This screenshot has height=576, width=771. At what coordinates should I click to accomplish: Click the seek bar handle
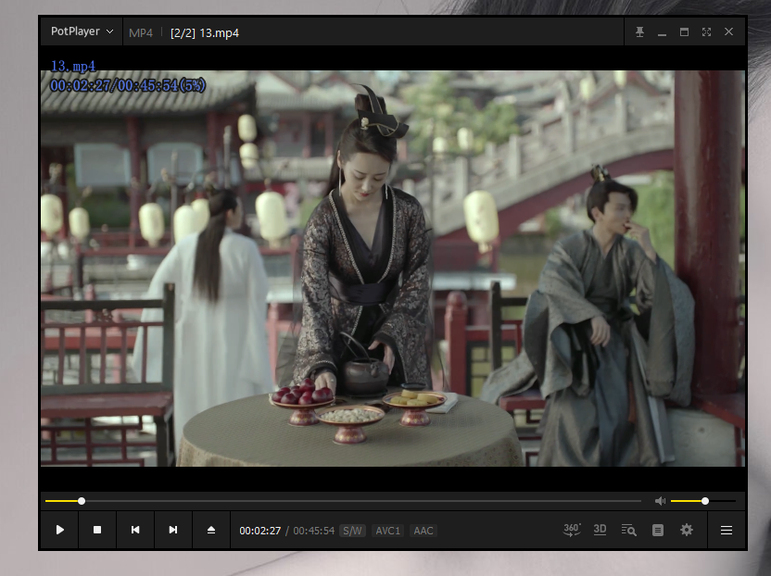coord(82,501)
